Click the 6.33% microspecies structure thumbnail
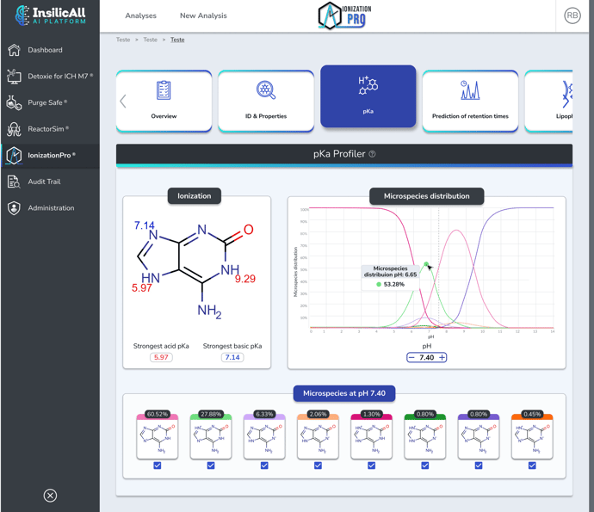The width and height of the screenshot is (594, 512). [x=264, y=437]
